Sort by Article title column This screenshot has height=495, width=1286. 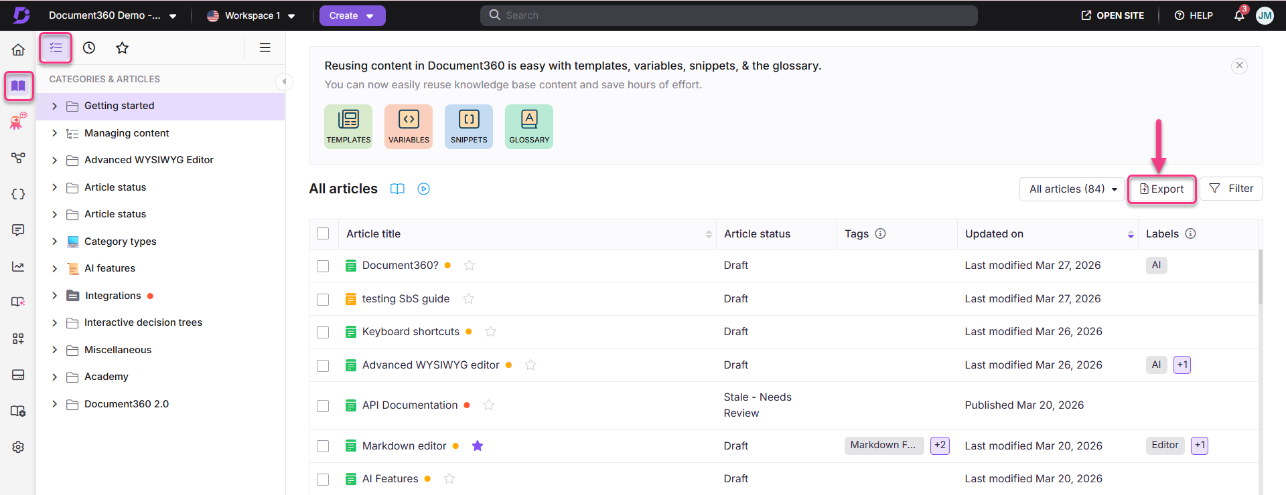tap(709, 234)
